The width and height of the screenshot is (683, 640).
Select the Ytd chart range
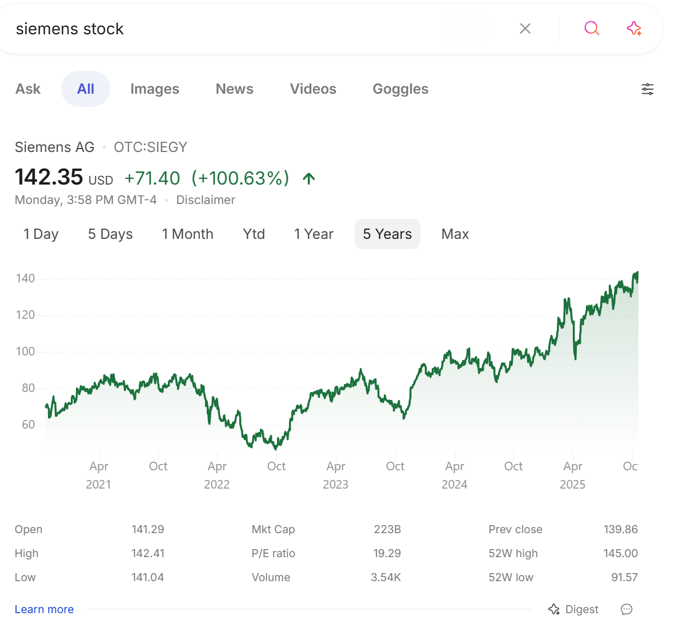(254, 234)
